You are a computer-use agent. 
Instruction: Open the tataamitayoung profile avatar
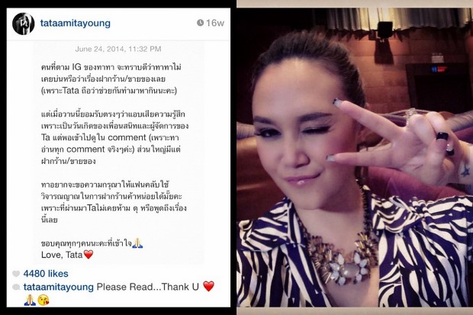pyautogui.click(x=23, y=24)
